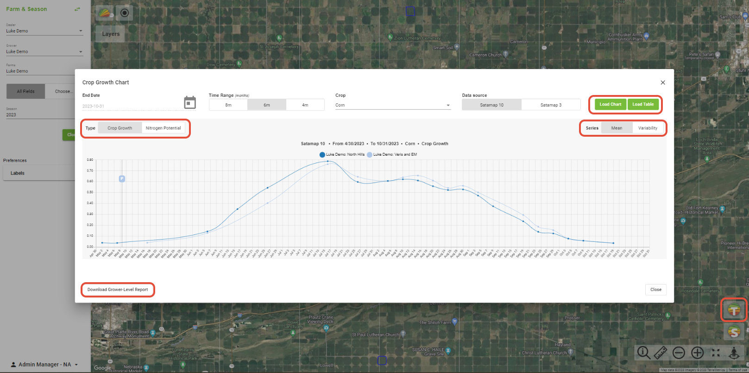Image resolution: width=749 pixels, height=373 pixels.
Task: Choose Satamap 10 data source
Action: (491, 105)
